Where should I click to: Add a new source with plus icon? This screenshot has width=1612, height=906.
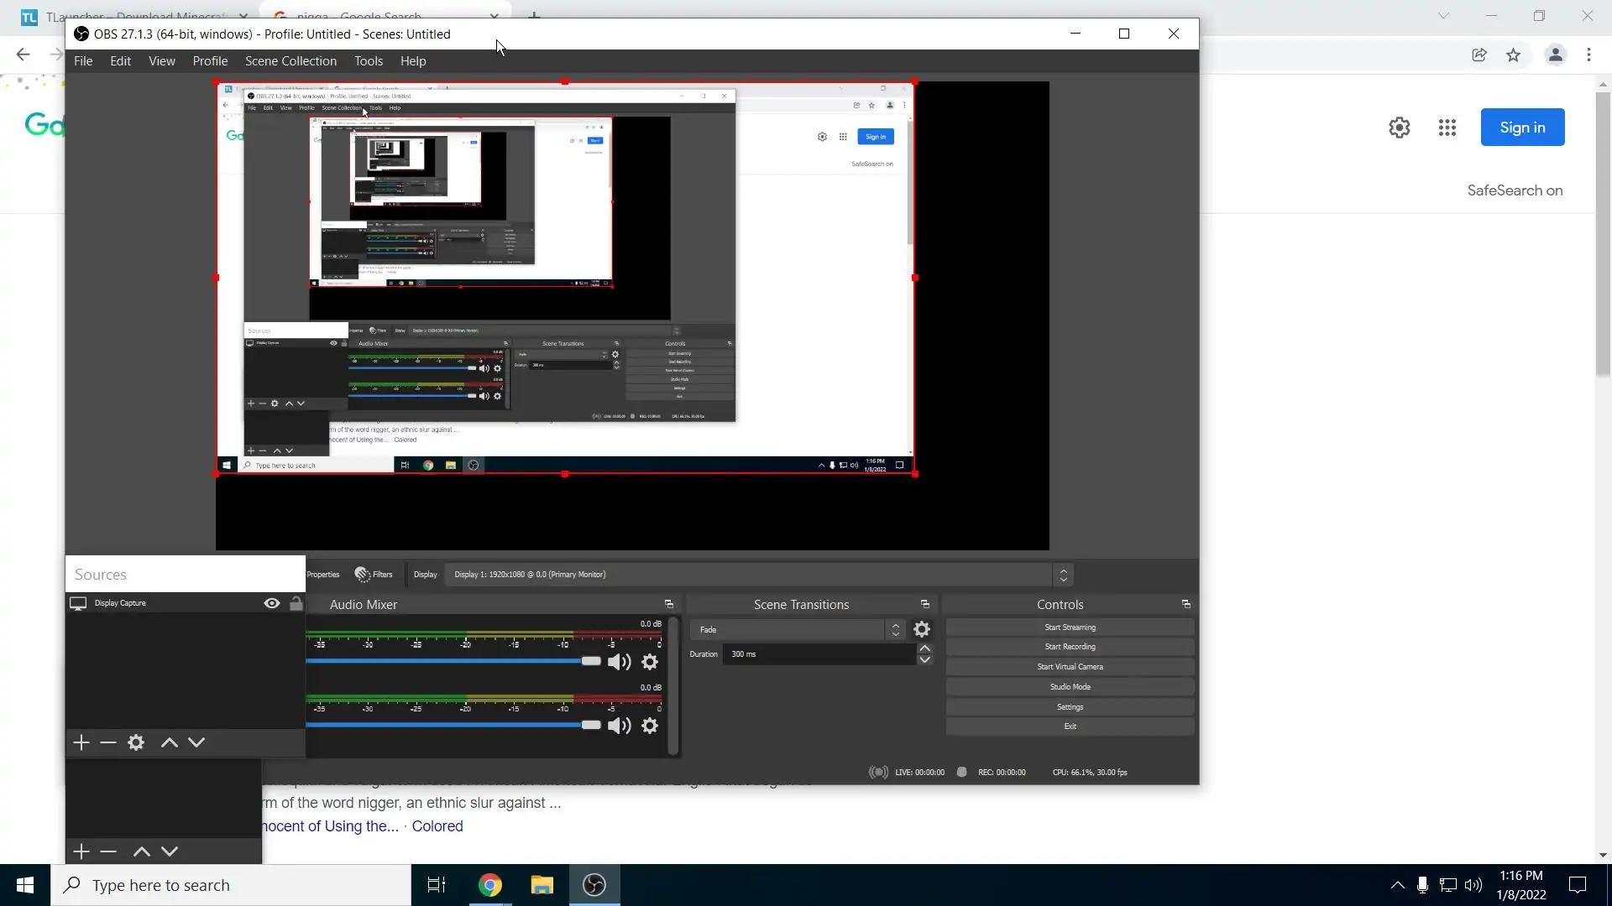81,742
